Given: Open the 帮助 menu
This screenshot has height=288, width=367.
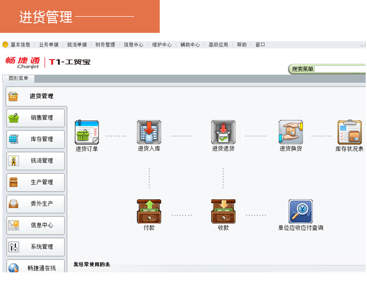Looking at the screenshot, I should point(242,45).
